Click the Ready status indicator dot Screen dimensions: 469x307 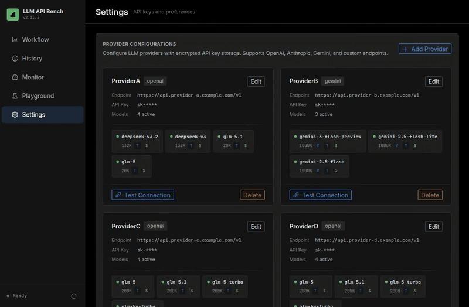[x=8, y=296]
